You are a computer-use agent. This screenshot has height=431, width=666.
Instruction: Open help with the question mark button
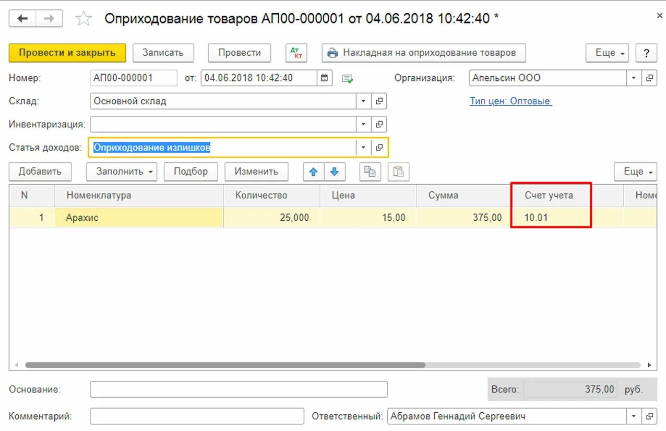click(646, 53)
